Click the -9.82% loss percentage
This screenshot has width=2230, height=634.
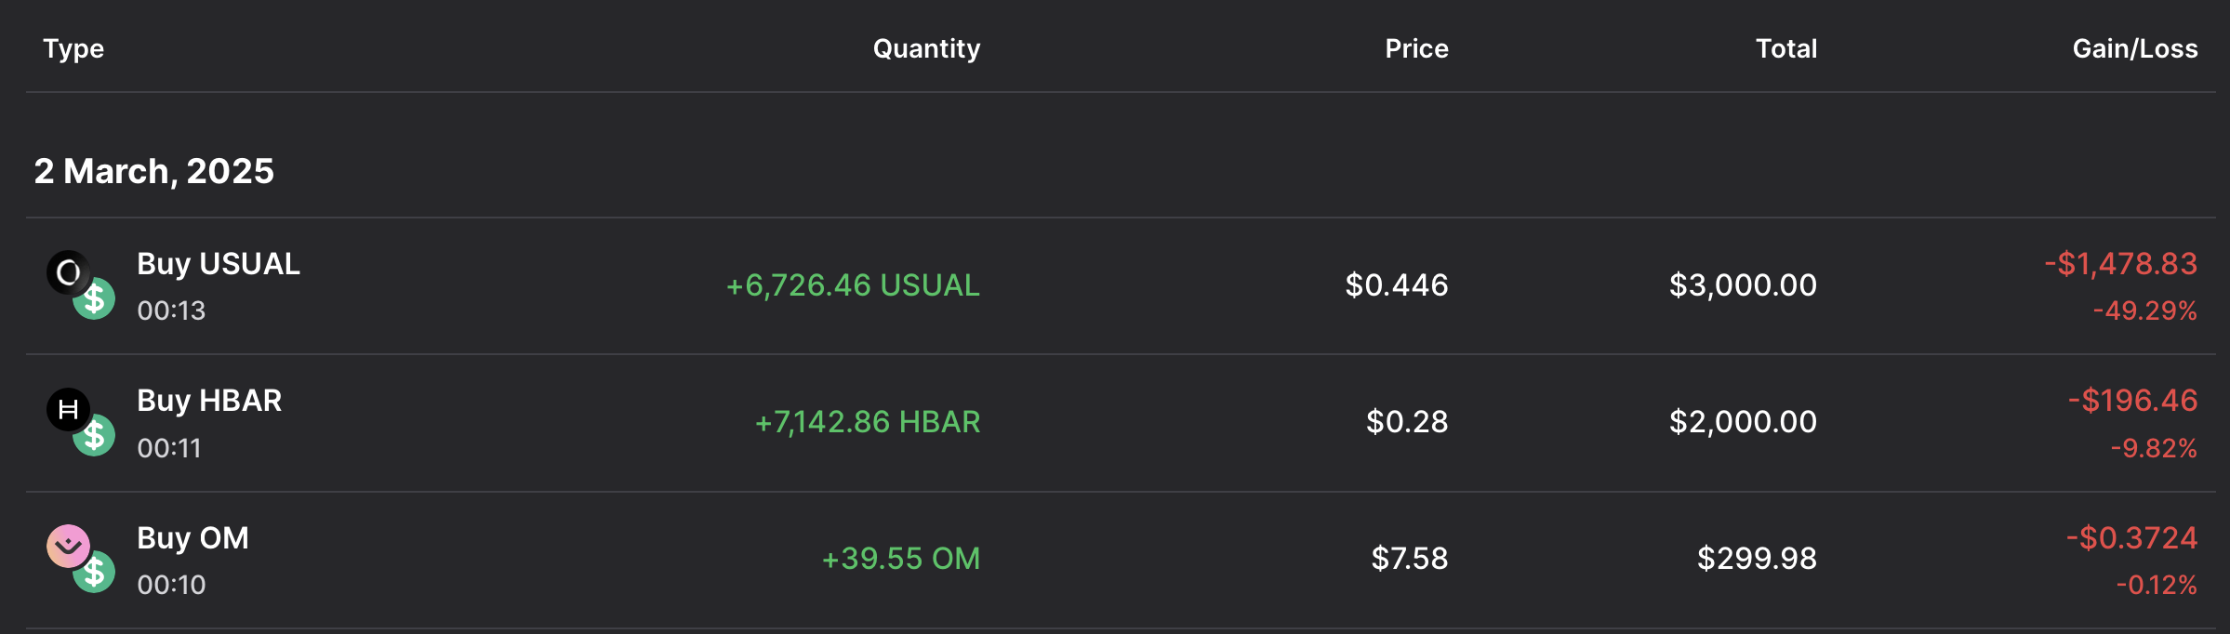(x=2153, y=449)
